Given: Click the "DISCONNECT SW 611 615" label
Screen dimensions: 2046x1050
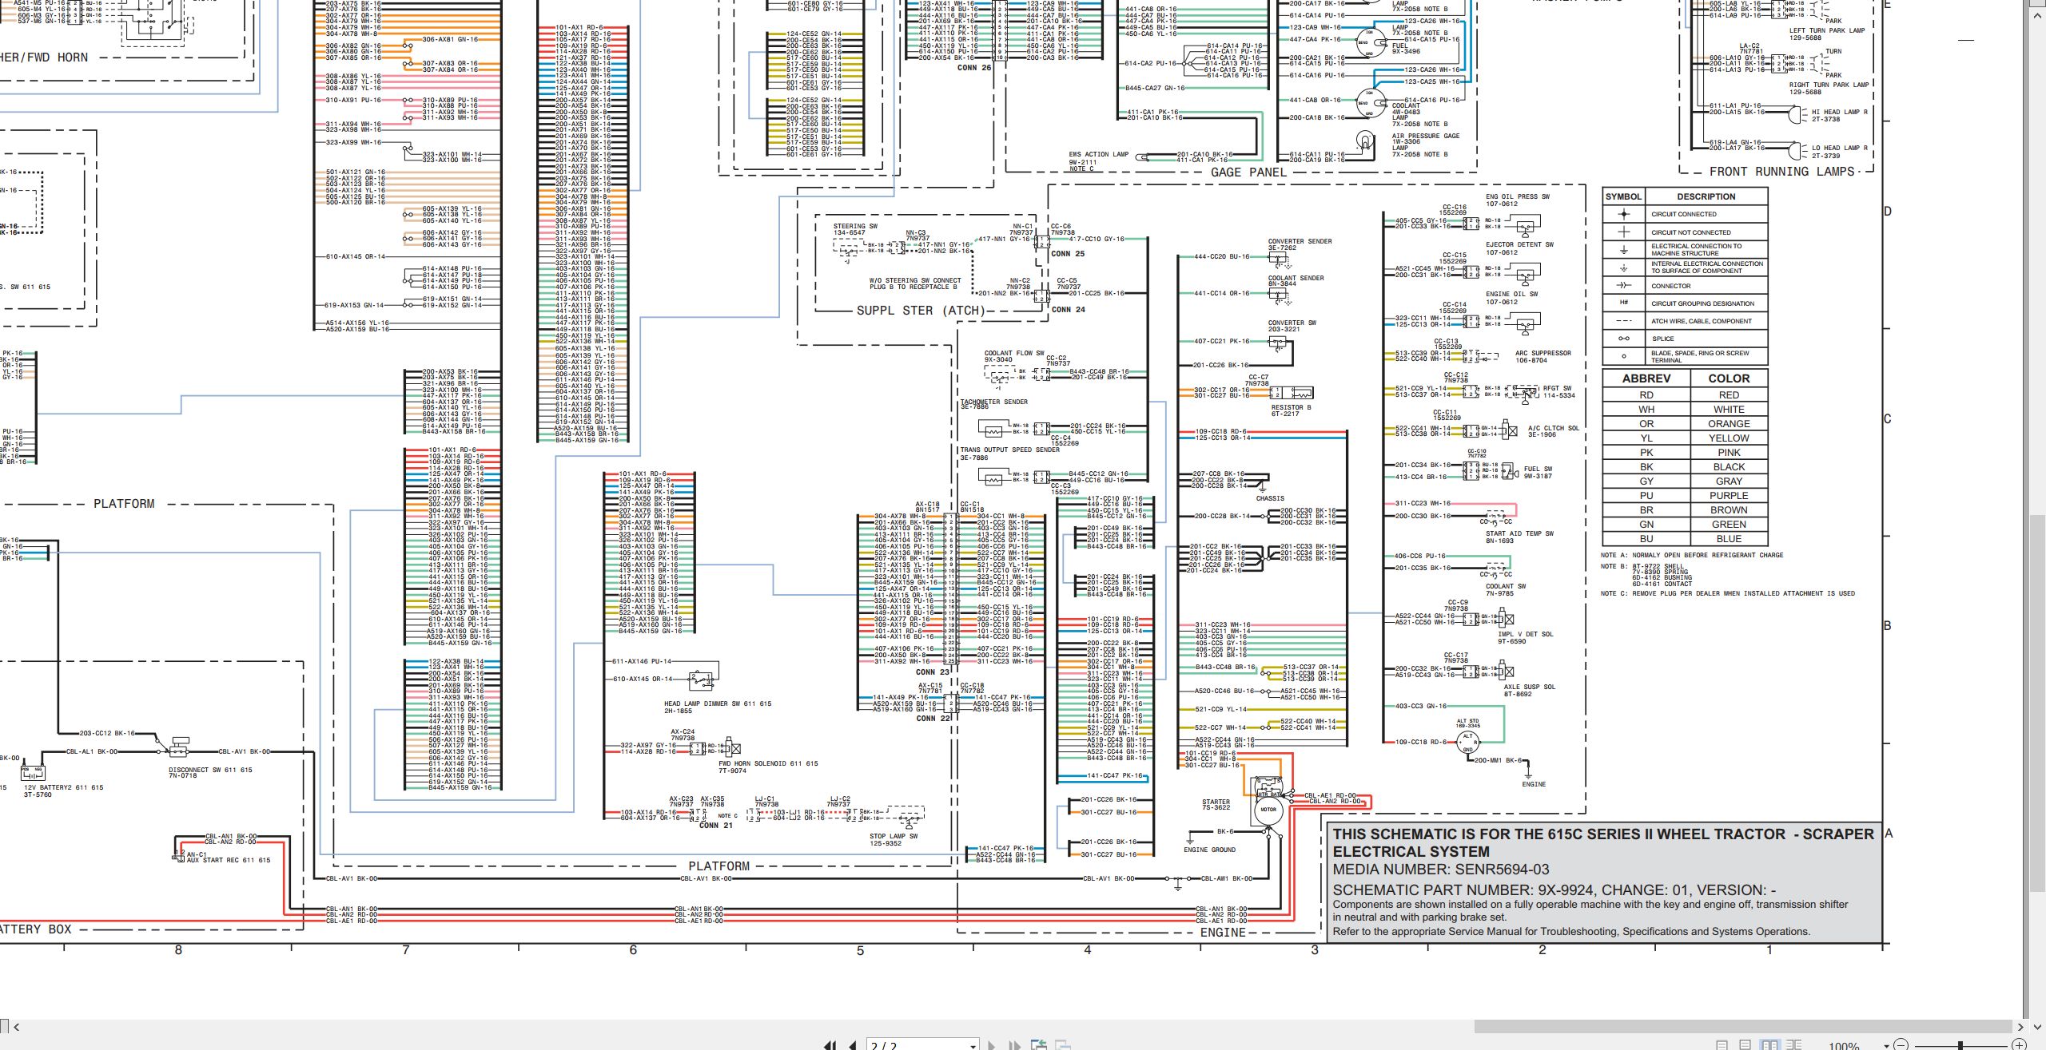Looking at the screenshot, I should click(x=210, y=771).
